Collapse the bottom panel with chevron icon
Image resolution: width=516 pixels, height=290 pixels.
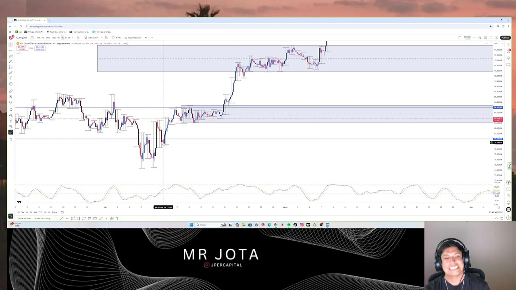(x=496, y=218)
